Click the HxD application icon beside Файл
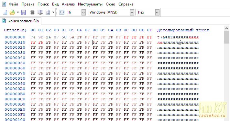The height and width of the screenshot is (121, 230). coord(4,4)
